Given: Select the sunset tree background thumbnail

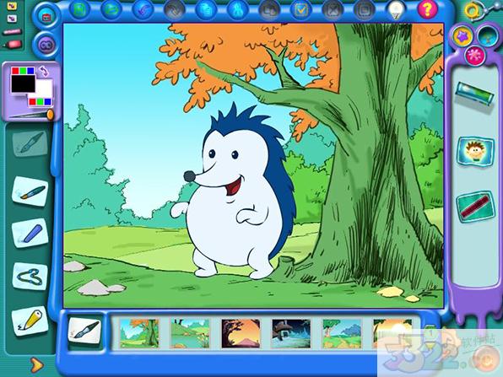Looking at the screenshot, I should pos(241,333).
